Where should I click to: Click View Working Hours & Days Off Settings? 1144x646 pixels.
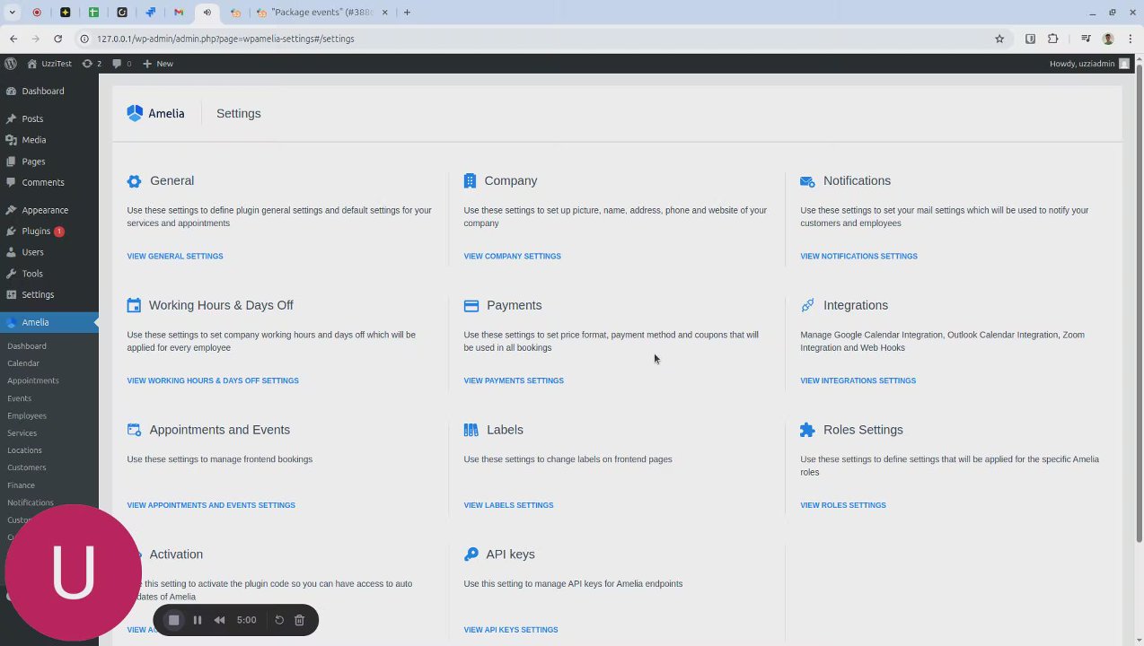[213, 380]
